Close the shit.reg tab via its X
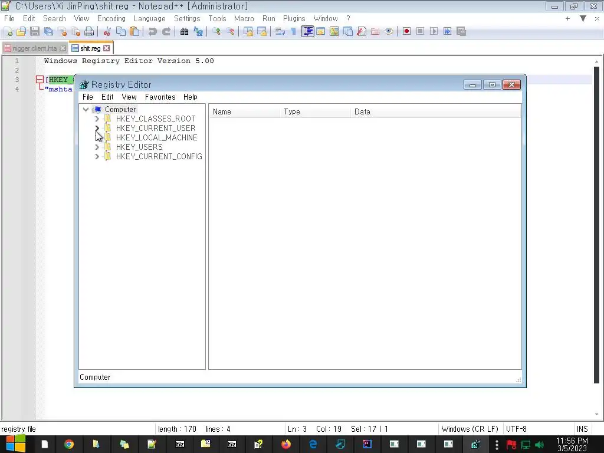This screenshot has height=453, width=604. pos(107,48)
